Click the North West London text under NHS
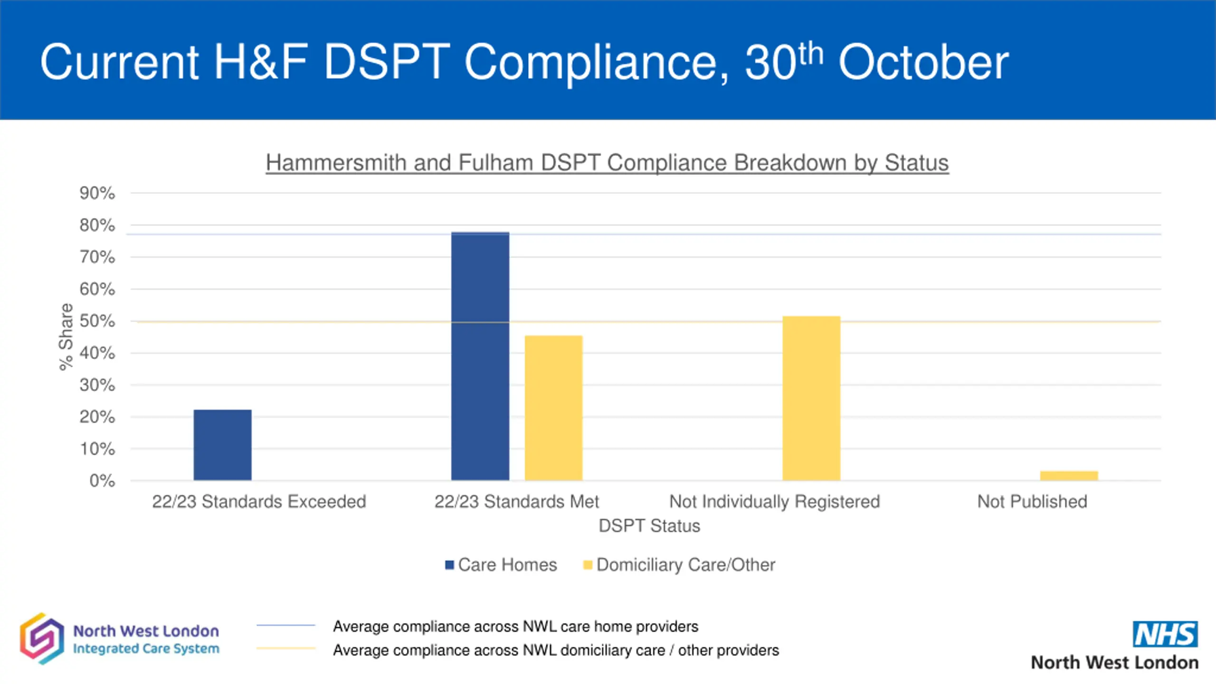The width and height of the screenshot is (1216, 684). click(x=1114, y=663)
